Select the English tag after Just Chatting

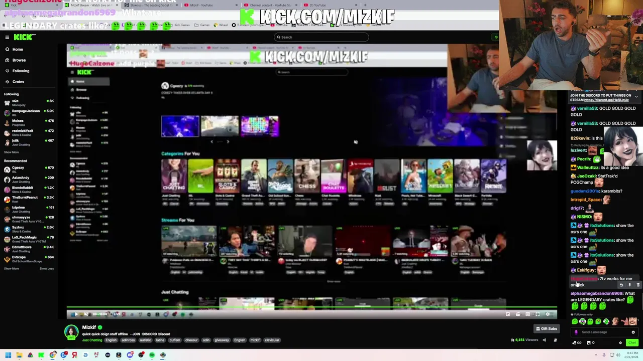pos(111,340)
